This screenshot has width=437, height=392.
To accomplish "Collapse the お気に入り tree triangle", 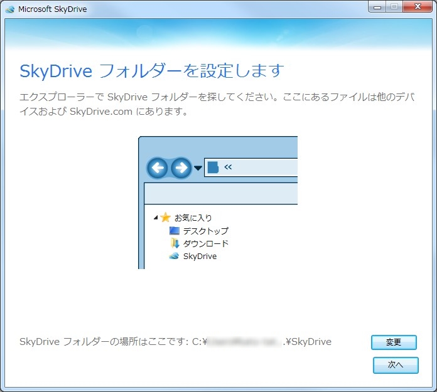I will [x=156, y=218].
